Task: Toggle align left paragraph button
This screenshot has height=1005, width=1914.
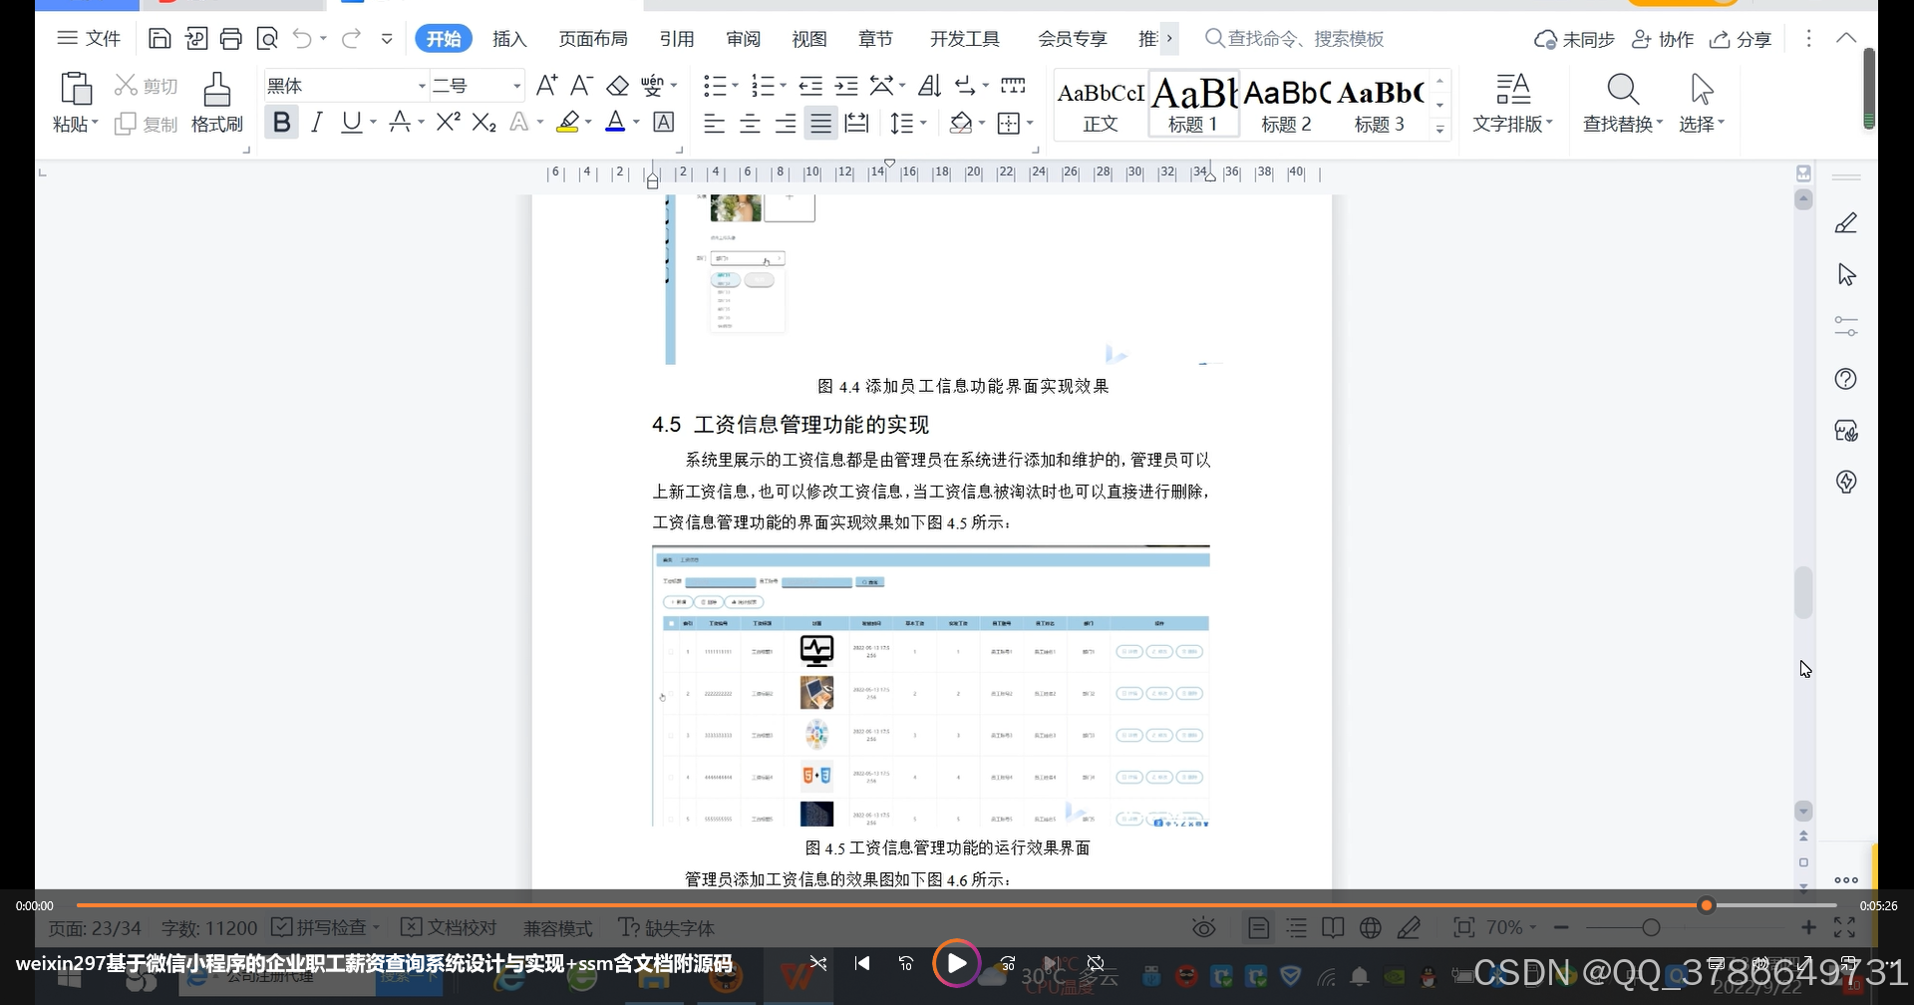Action: click(x=714, y=123)
